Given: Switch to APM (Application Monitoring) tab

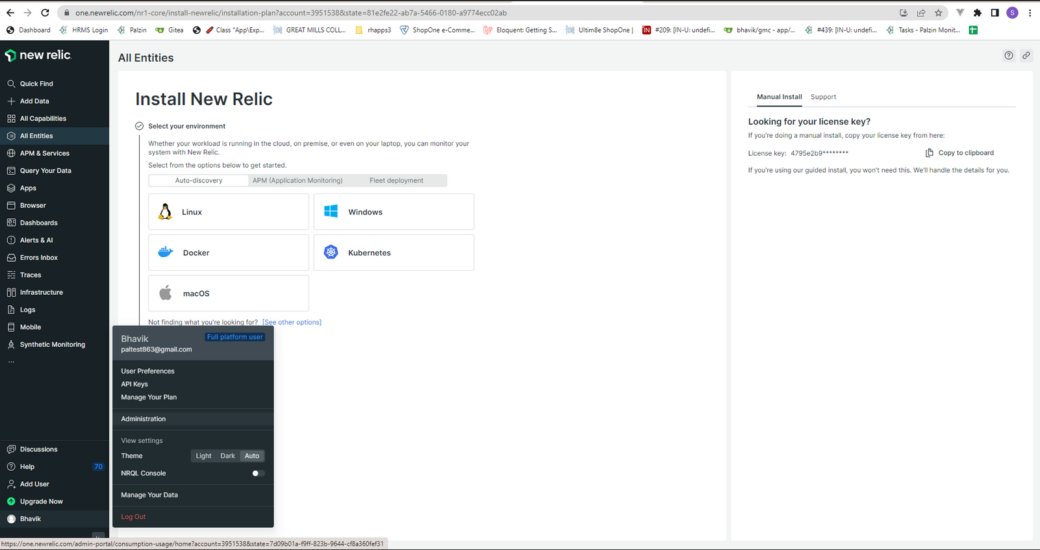Looking at the screenshot, I should pyautogui.click(x=298, y=181).
